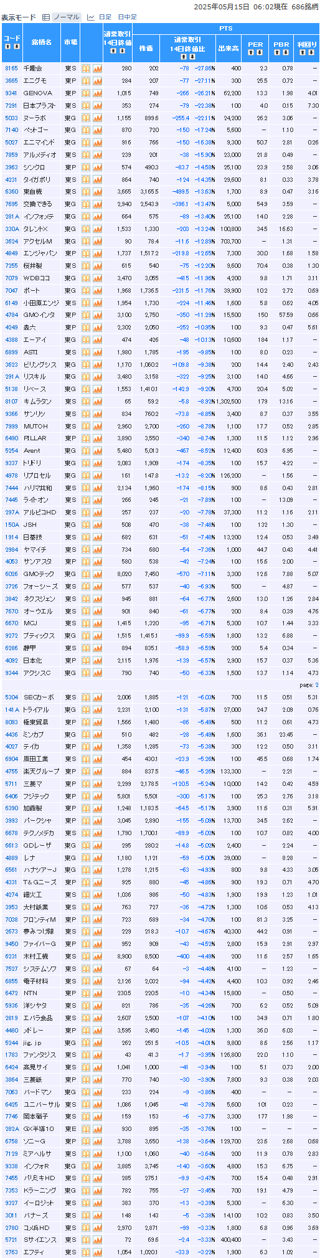The width and height of the screenshot is (325, 1258).
Task: Switch display mode to 日中足
Action: [128, 17]
